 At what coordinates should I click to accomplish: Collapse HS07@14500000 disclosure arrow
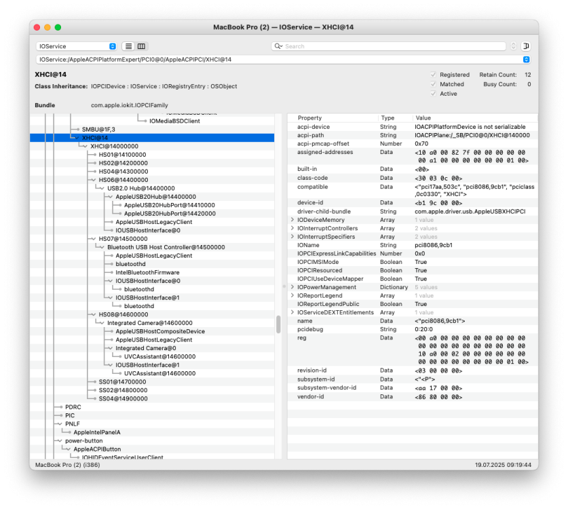coord(94,239)
